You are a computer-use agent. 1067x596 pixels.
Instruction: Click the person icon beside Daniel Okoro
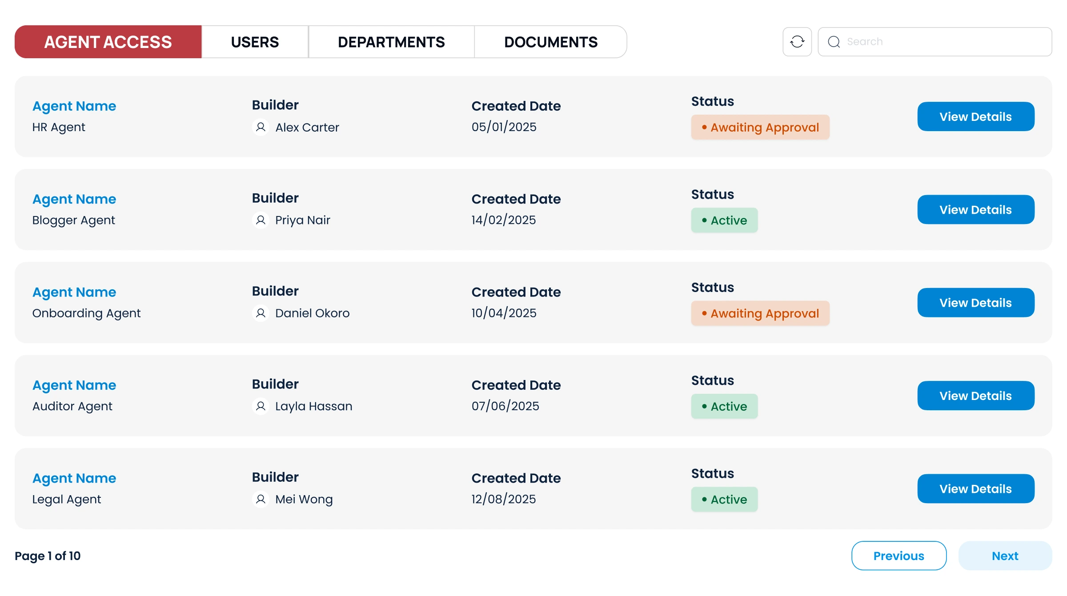(x=261, y=313)
